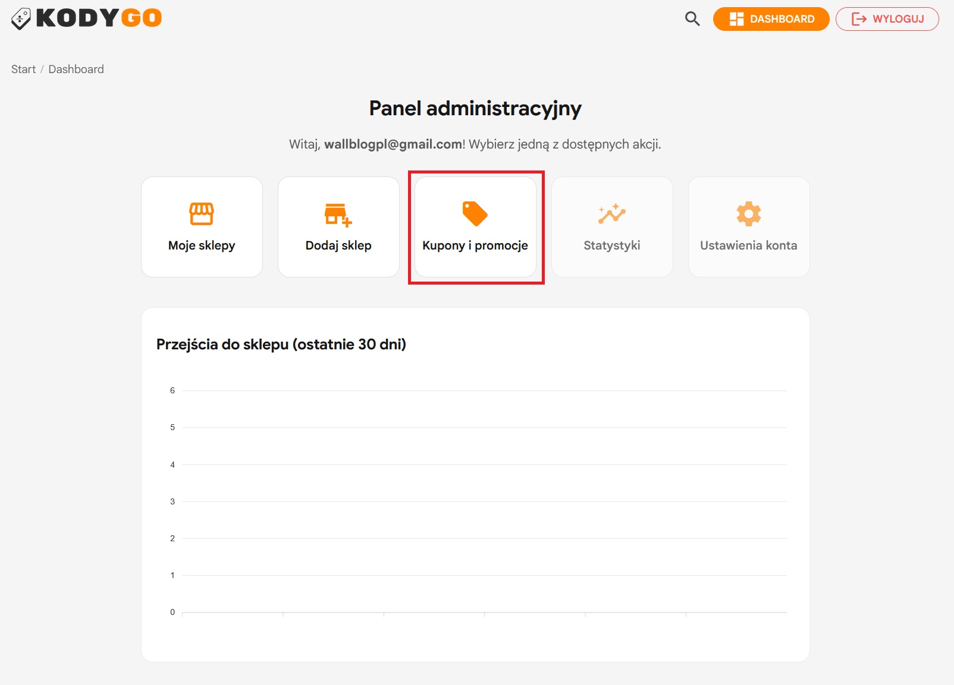954x685 pixels.
Task: Click the sparkle chart icon in Statystyki
Action: tap(612, 214)
